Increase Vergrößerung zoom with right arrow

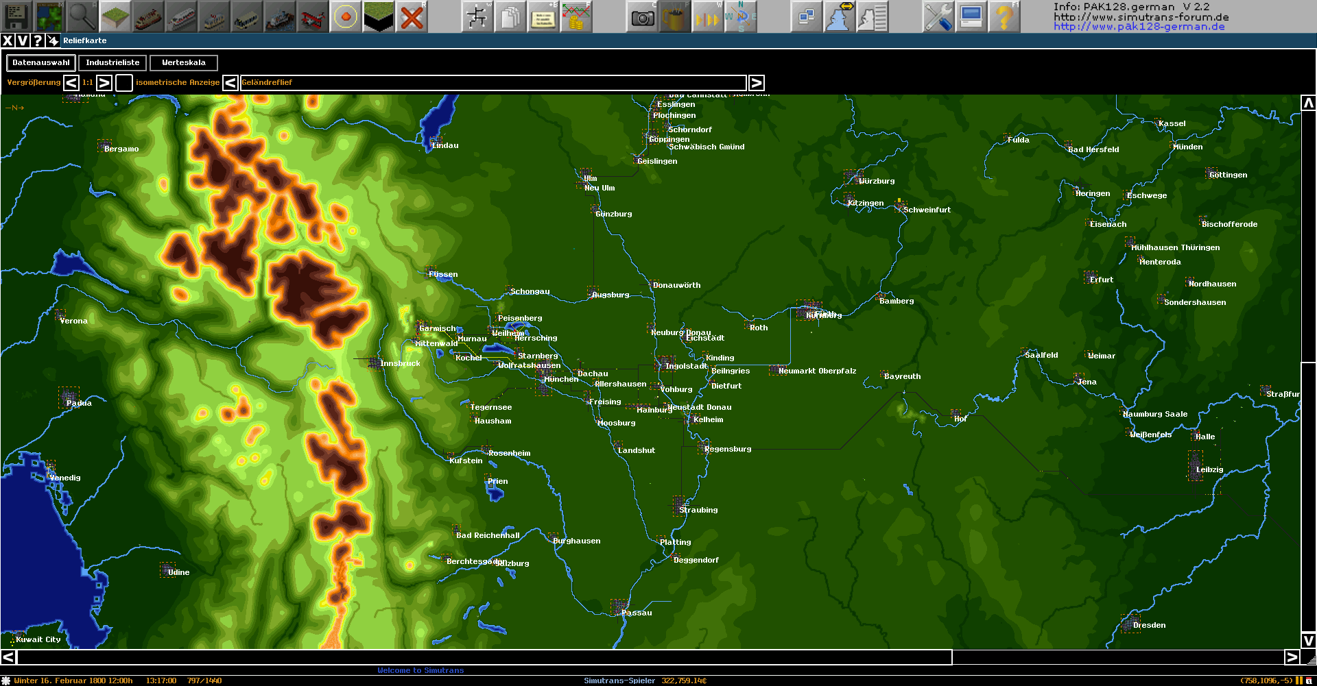coord(104,83)
